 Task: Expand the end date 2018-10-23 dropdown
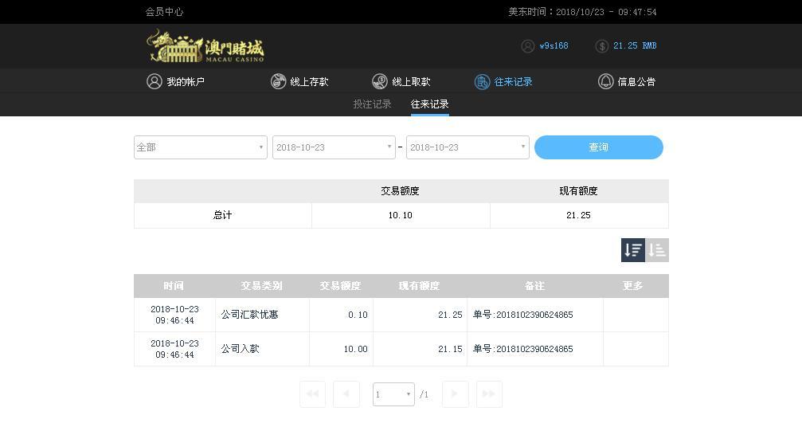(468, 147)
